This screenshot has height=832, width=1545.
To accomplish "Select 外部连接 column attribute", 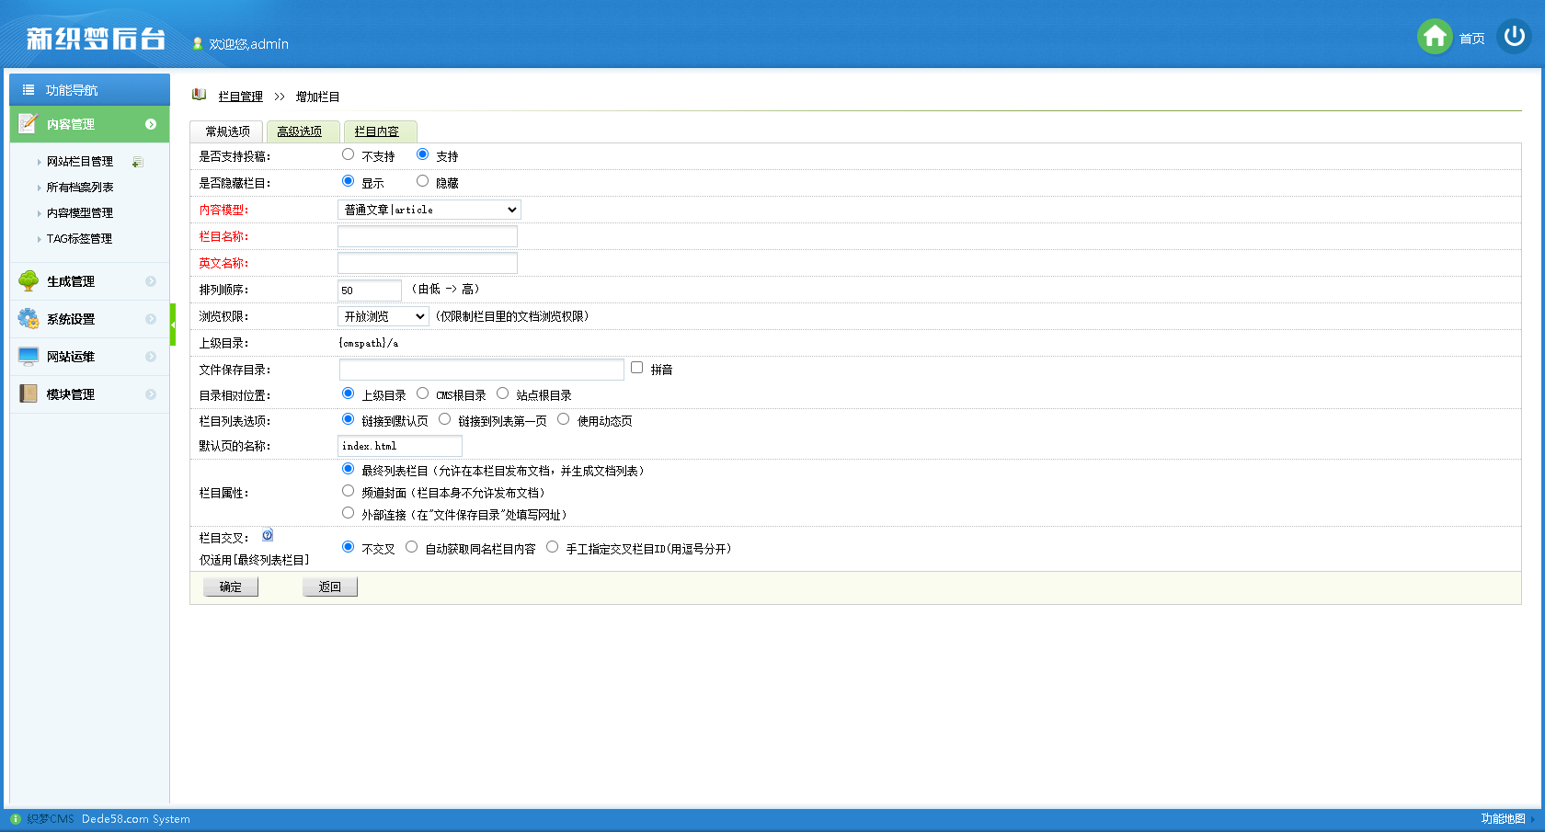I will point(348,513).
